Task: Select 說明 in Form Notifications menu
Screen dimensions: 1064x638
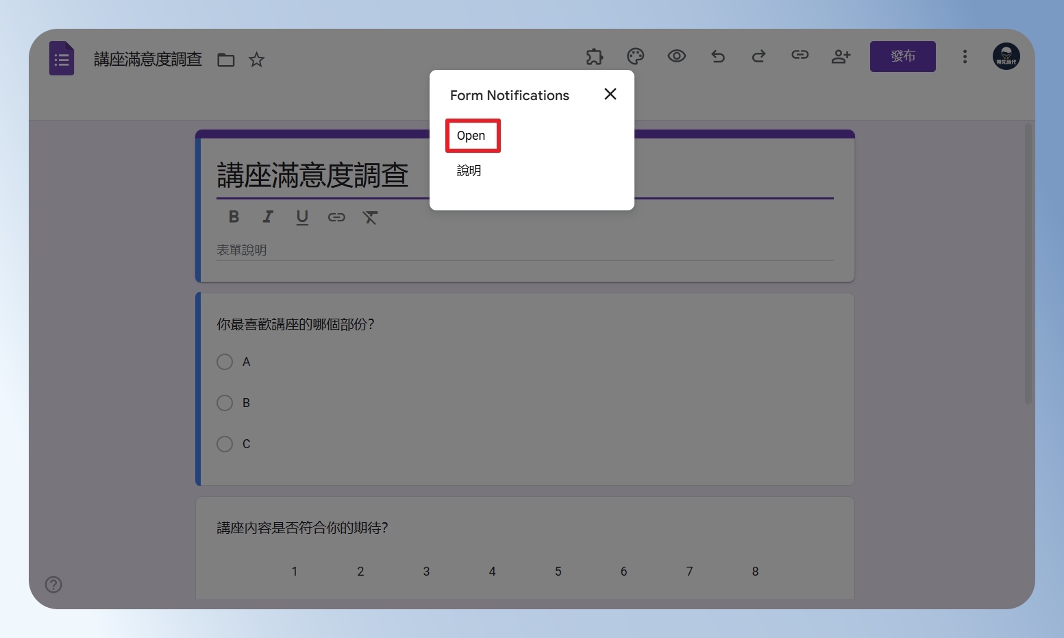Action: click(x=469, y=171)
